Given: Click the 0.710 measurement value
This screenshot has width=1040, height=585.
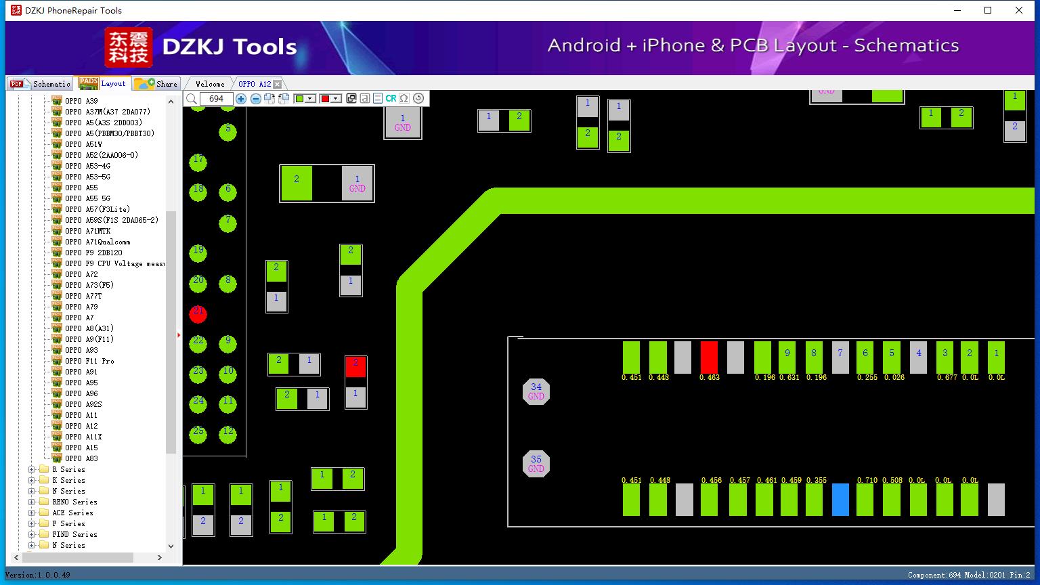Looking at the screenshot, I should click(x=867, y=480).
